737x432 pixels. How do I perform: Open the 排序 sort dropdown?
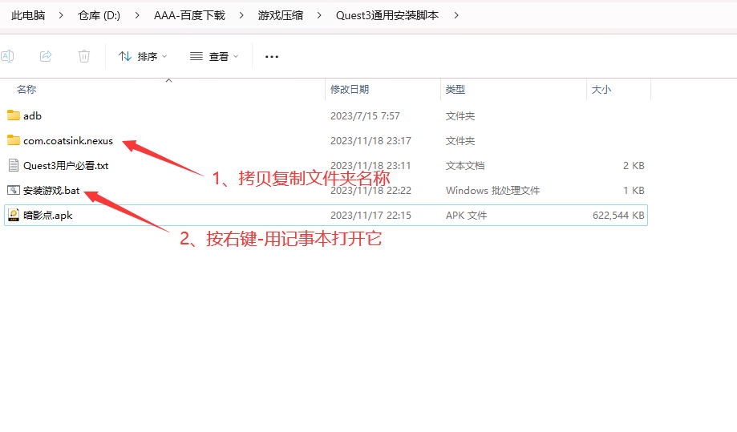pos(143,56)
